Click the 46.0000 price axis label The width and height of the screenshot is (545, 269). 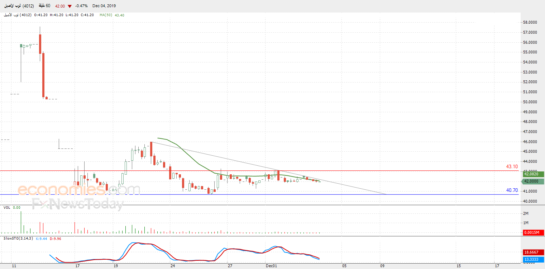point(530,142)
